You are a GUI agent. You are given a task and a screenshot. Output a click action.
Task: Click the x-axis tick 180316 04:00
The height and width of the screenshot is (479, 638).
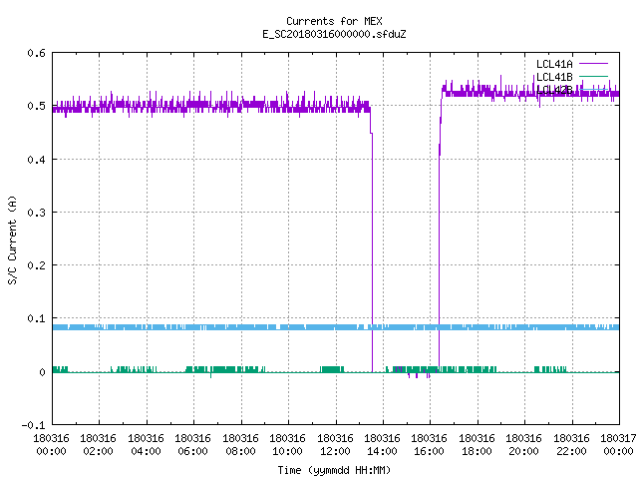tap(146, 445)
